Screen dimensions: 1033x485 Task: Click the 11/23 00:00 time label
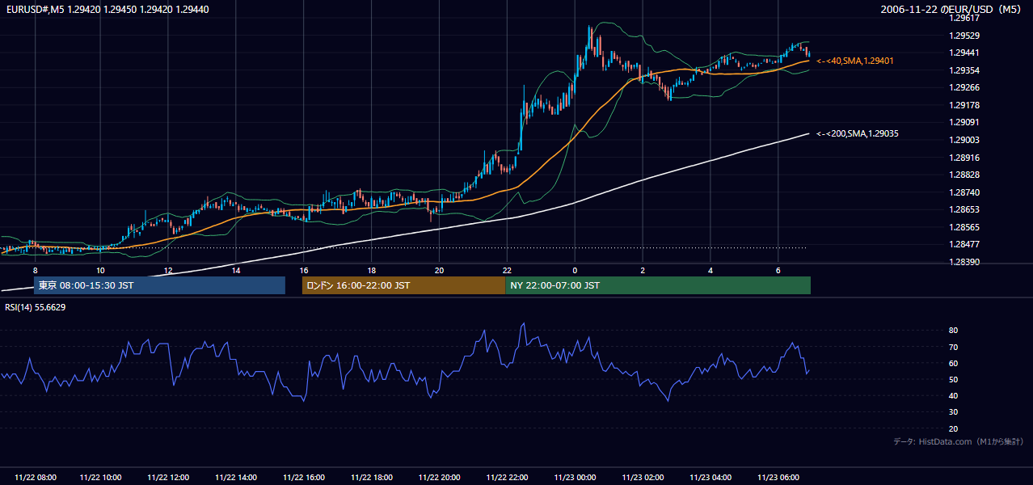[575, 478]
